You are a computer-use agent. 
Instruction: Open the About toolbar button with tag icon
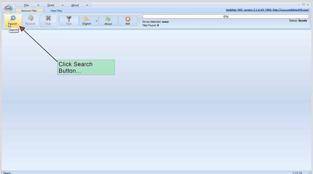[x=108, y=21]
